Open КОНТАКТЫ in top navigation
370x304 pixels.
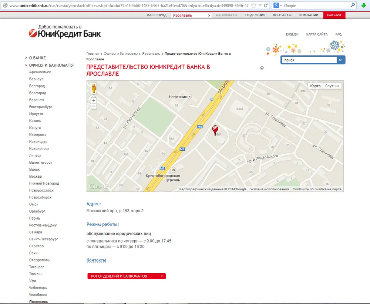[282, 15]
